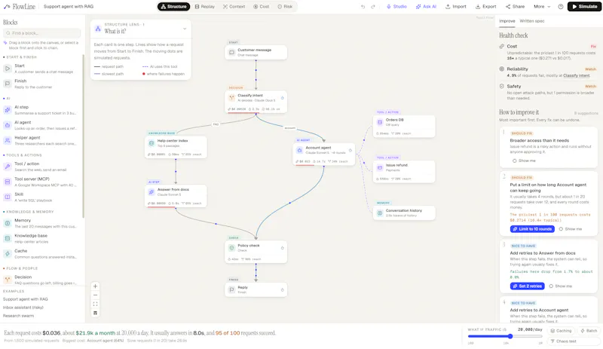Select the Tool server (MCP) block icon
This screenshot has width=603, height=349.
click(8, 182)
